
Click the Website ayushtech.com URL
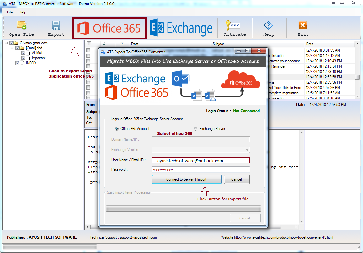tap(284, 237)
